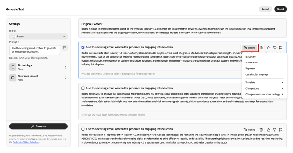Uncheck the first generated introduction checkbox
The width and height of the screenshot is (293, 153).
pyautogui.click(x=83, y=47)
